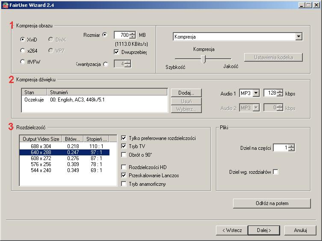Open the Audio 1 MP3 format dropdown
This screenshot has width=322, height=241.
[256, 93]
